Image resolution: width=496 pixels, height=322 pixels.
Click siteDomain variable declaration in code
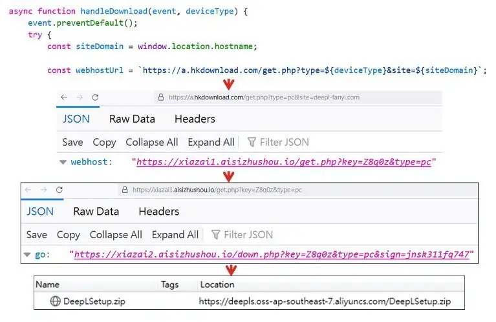(100, 46)
